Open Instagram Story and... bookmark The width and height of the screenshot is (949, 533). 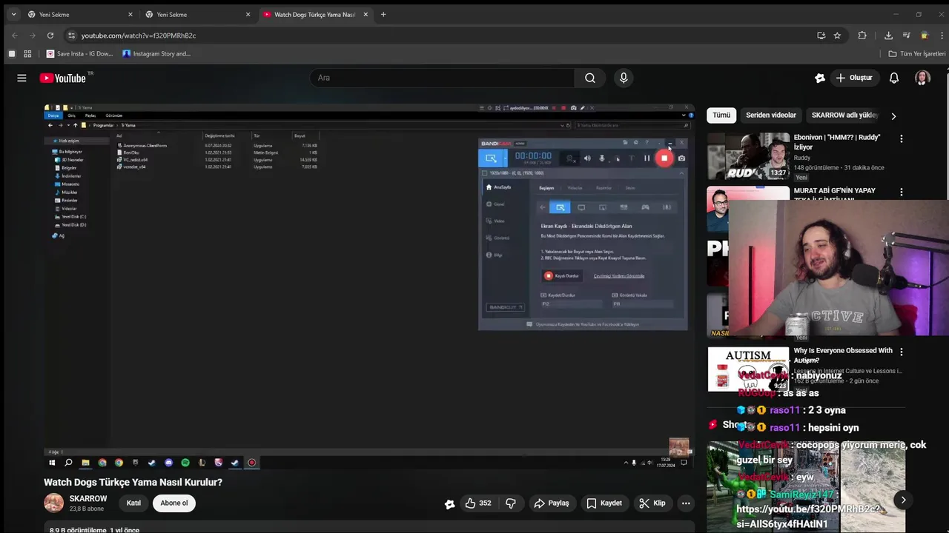156,54
